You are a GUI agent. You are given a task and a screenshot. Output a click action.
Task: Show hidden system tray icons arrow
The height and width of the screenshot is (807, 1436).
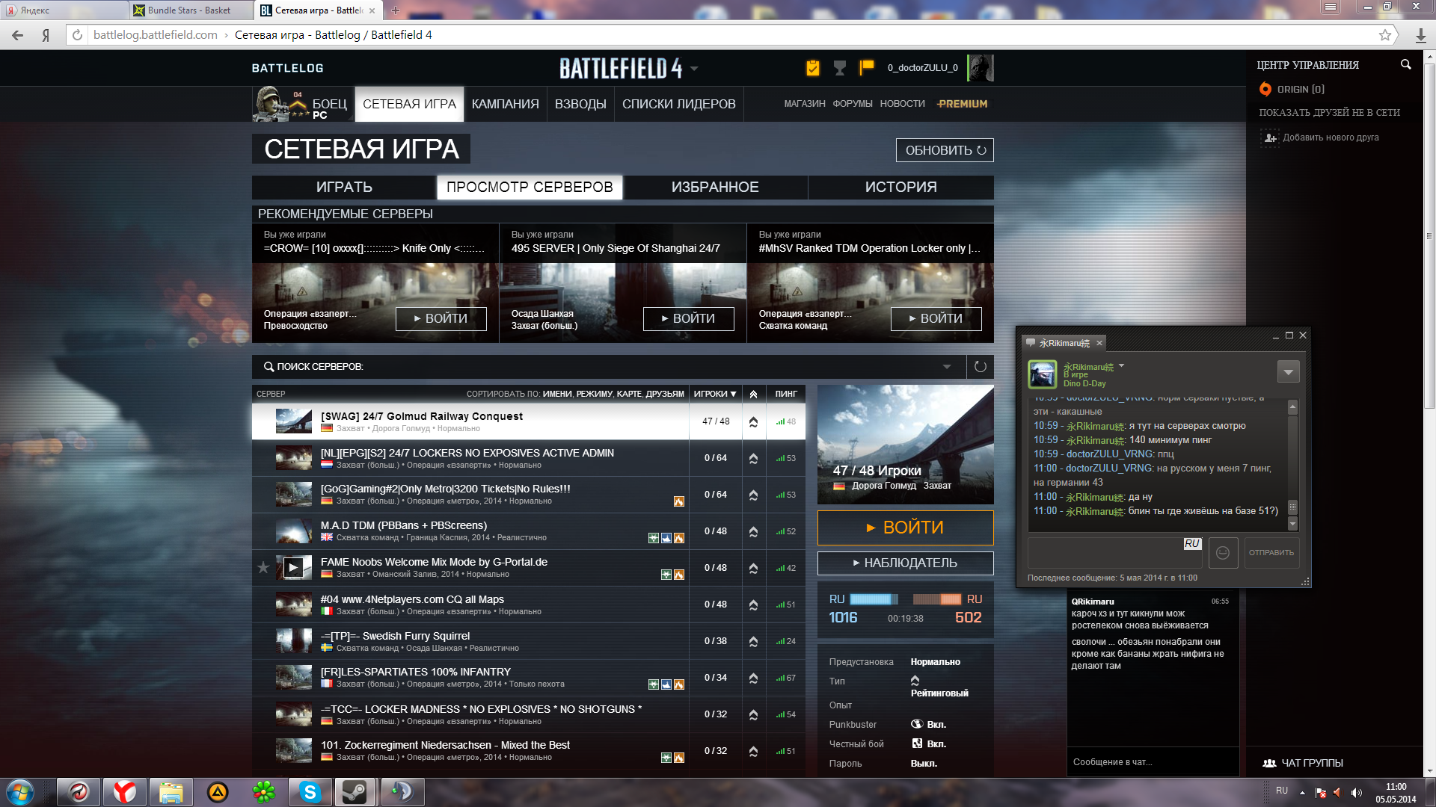pos(1302,792)
